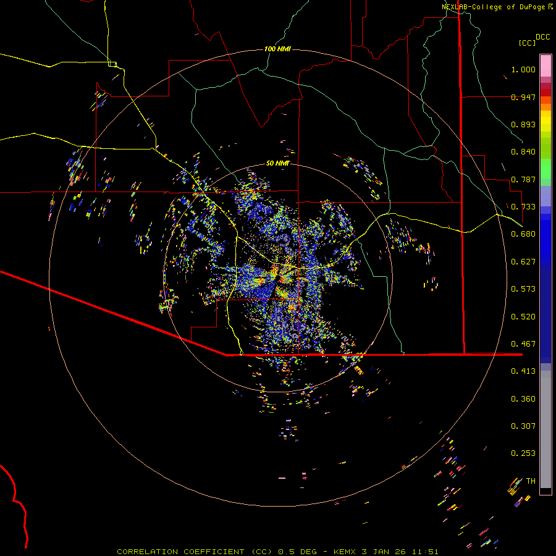Select the 0.733 scale value
The height and width of the screenshot is (556, 556).
523,207
